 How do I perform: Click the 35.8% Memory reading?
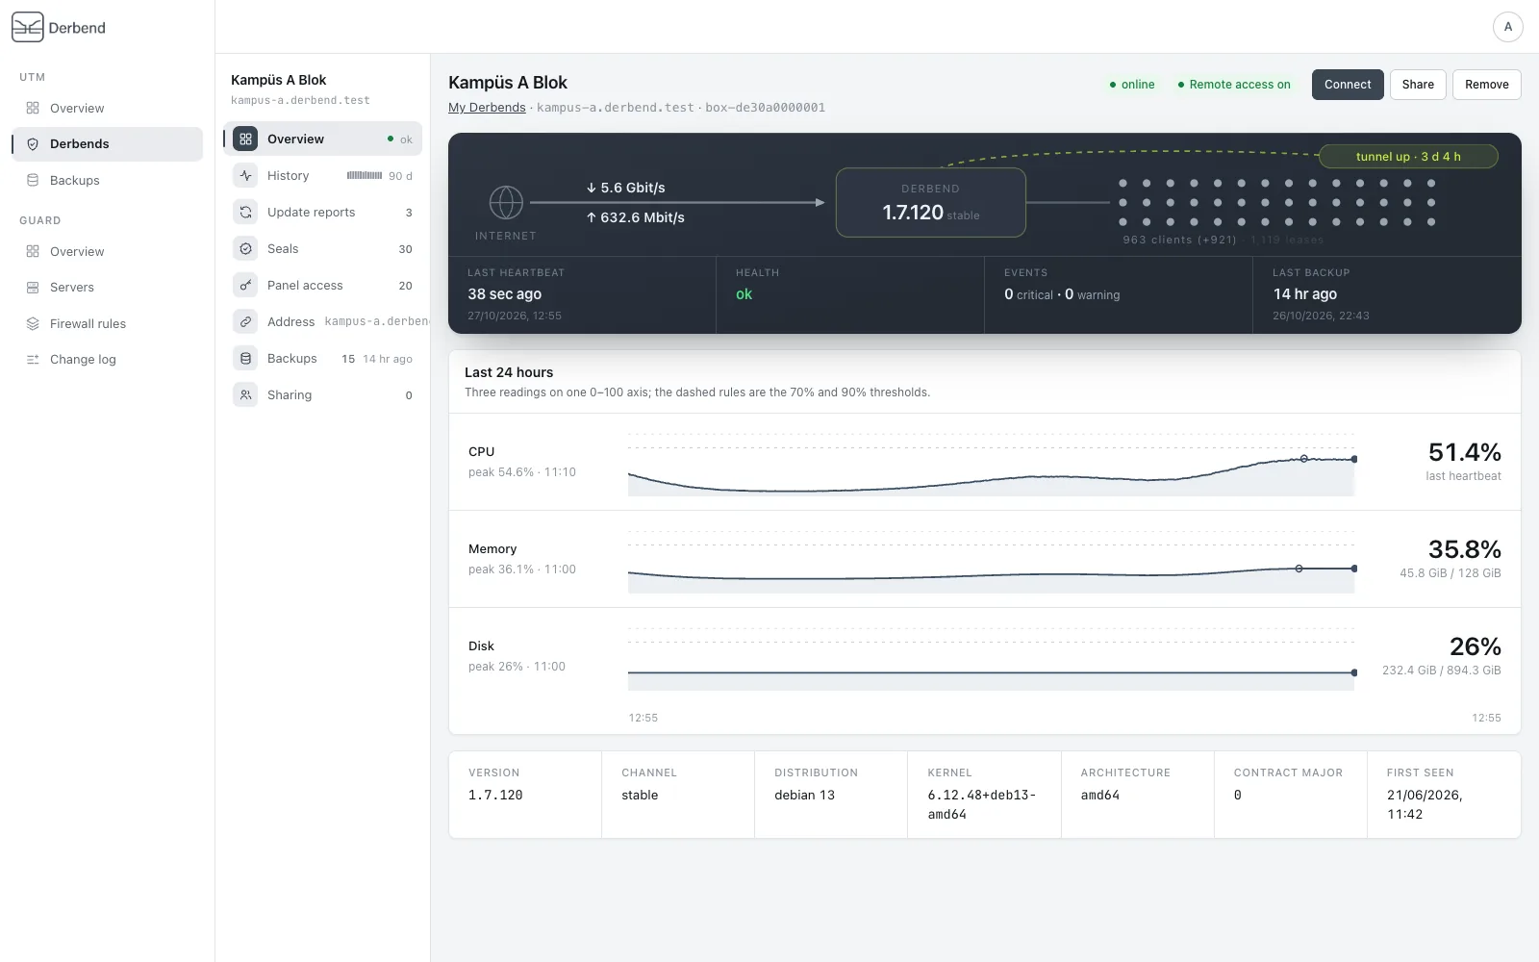1464,549
